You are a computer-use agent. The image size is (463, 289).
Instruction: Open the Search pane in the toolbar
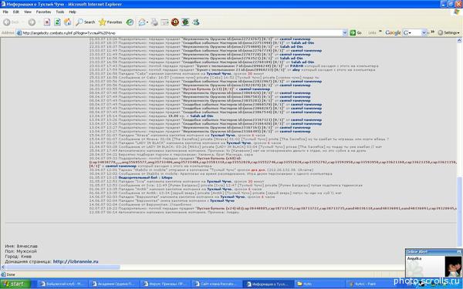[x=86, y=22]
